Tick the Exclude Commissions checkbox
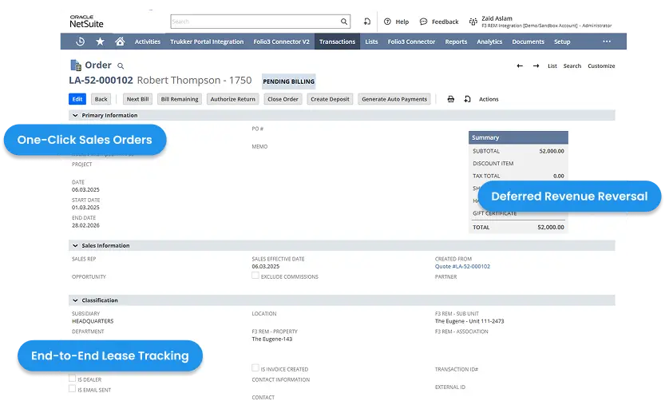This screenshot has height=413, width=665. click(255, 276)
